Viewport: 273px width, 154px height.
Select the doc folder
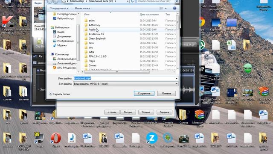coord(91,47)
